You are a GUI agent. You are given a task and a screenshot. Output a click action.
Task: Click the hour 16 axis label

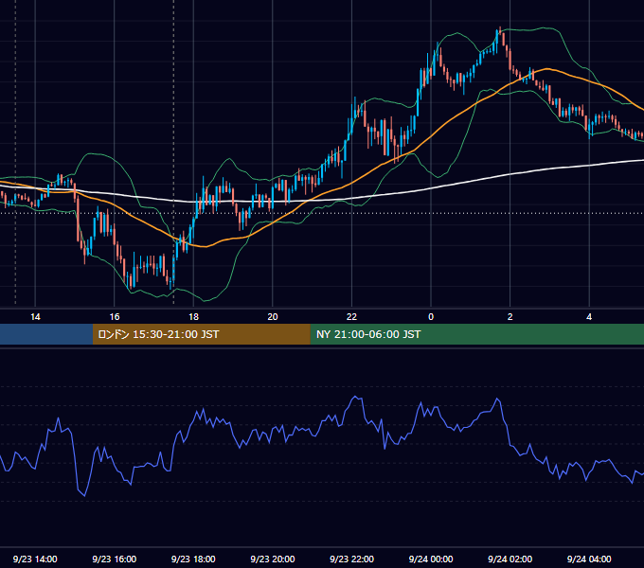click(x=115, y=317)
